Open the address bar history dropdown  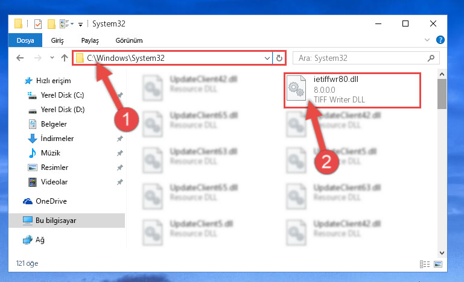267,58
